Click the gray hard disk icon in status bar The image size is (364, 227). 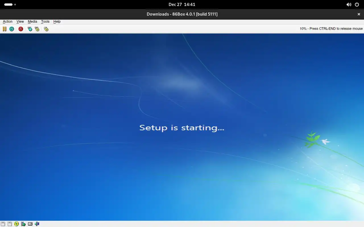point(30,224)
